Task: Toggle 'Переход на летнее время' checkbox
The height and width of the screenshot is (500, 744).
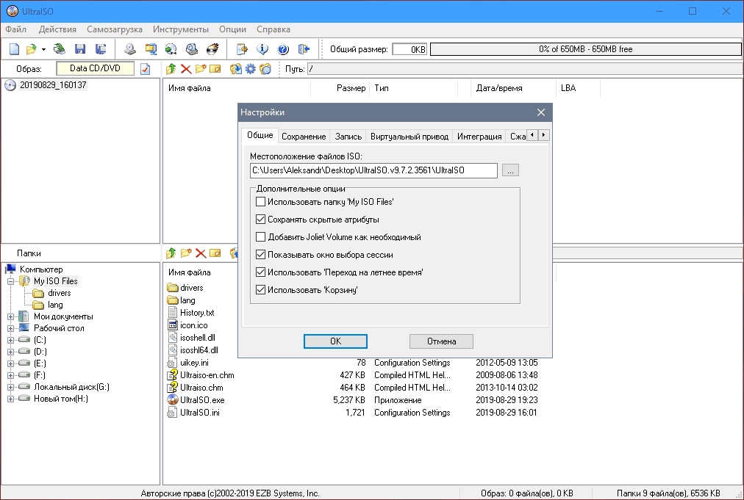Action: click(x=260, y=272)
